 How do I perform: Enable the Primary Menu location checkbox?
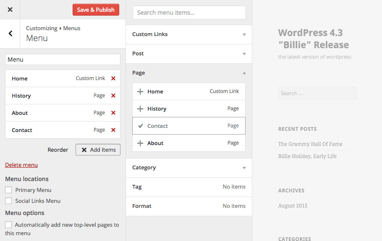8,190
